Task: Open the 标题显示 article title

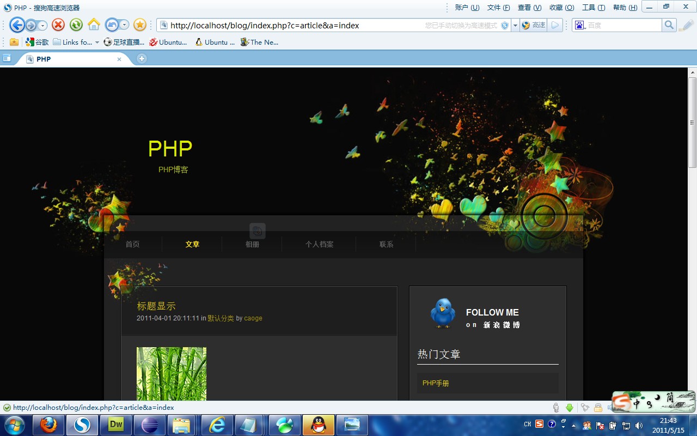Action: 156,306
